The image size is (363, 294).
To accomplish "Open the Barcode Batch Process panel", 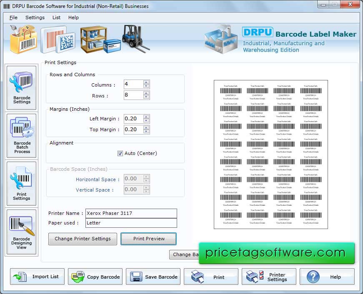I will [x=22, y=136].
